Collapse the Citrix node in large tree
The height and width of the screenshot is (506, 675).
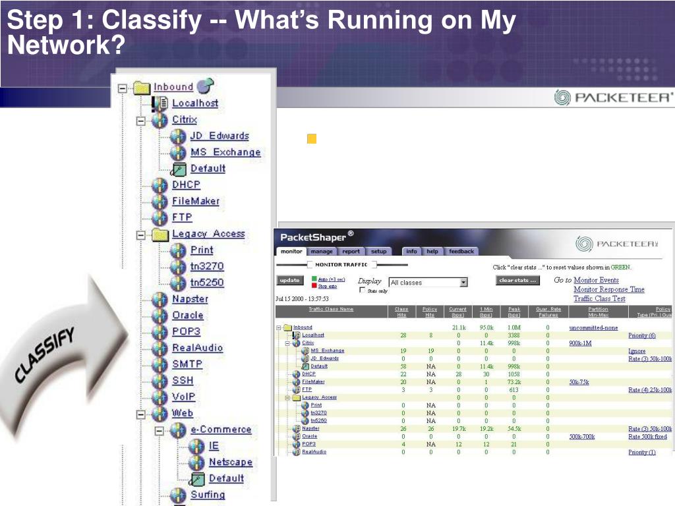[141, 121]
